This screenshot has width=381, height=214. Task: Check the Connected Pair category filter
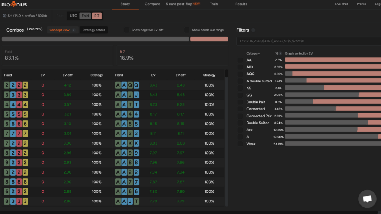pos(240,116)
